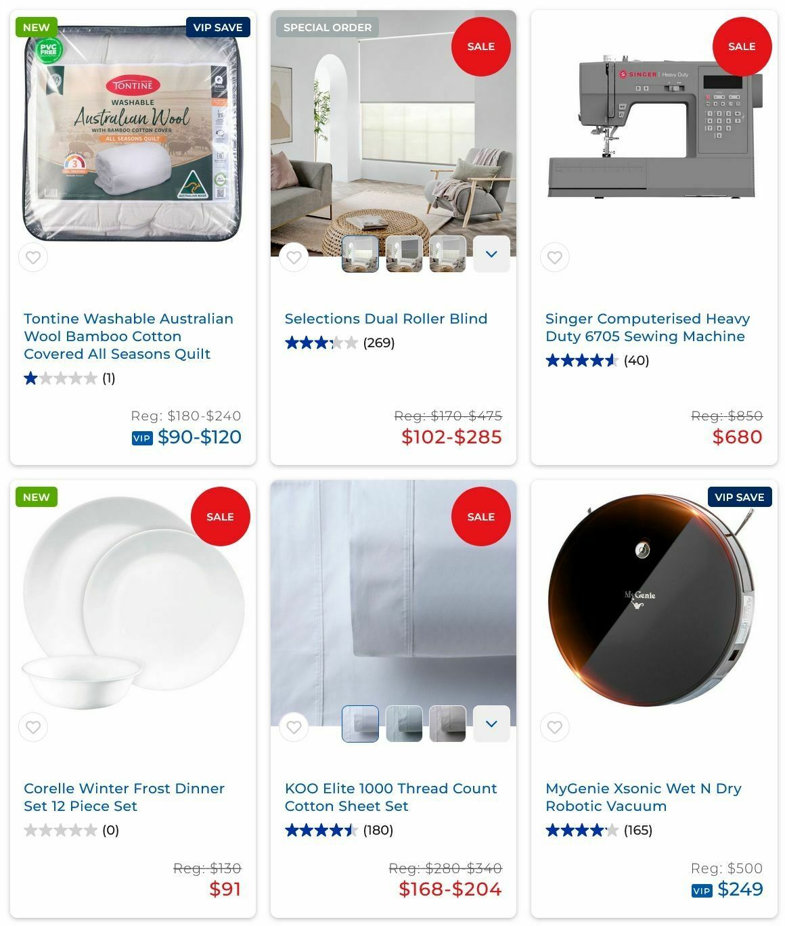Click the VIP SAVE badge on Tontine quilt

coord(218,27)
